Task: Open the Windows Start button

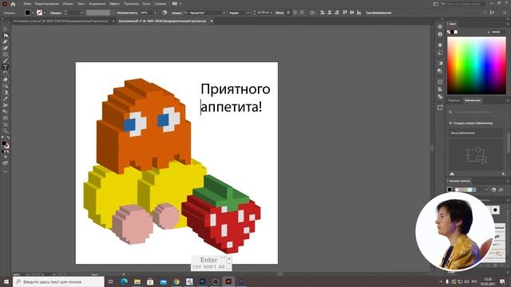Action: click(6, 281)
